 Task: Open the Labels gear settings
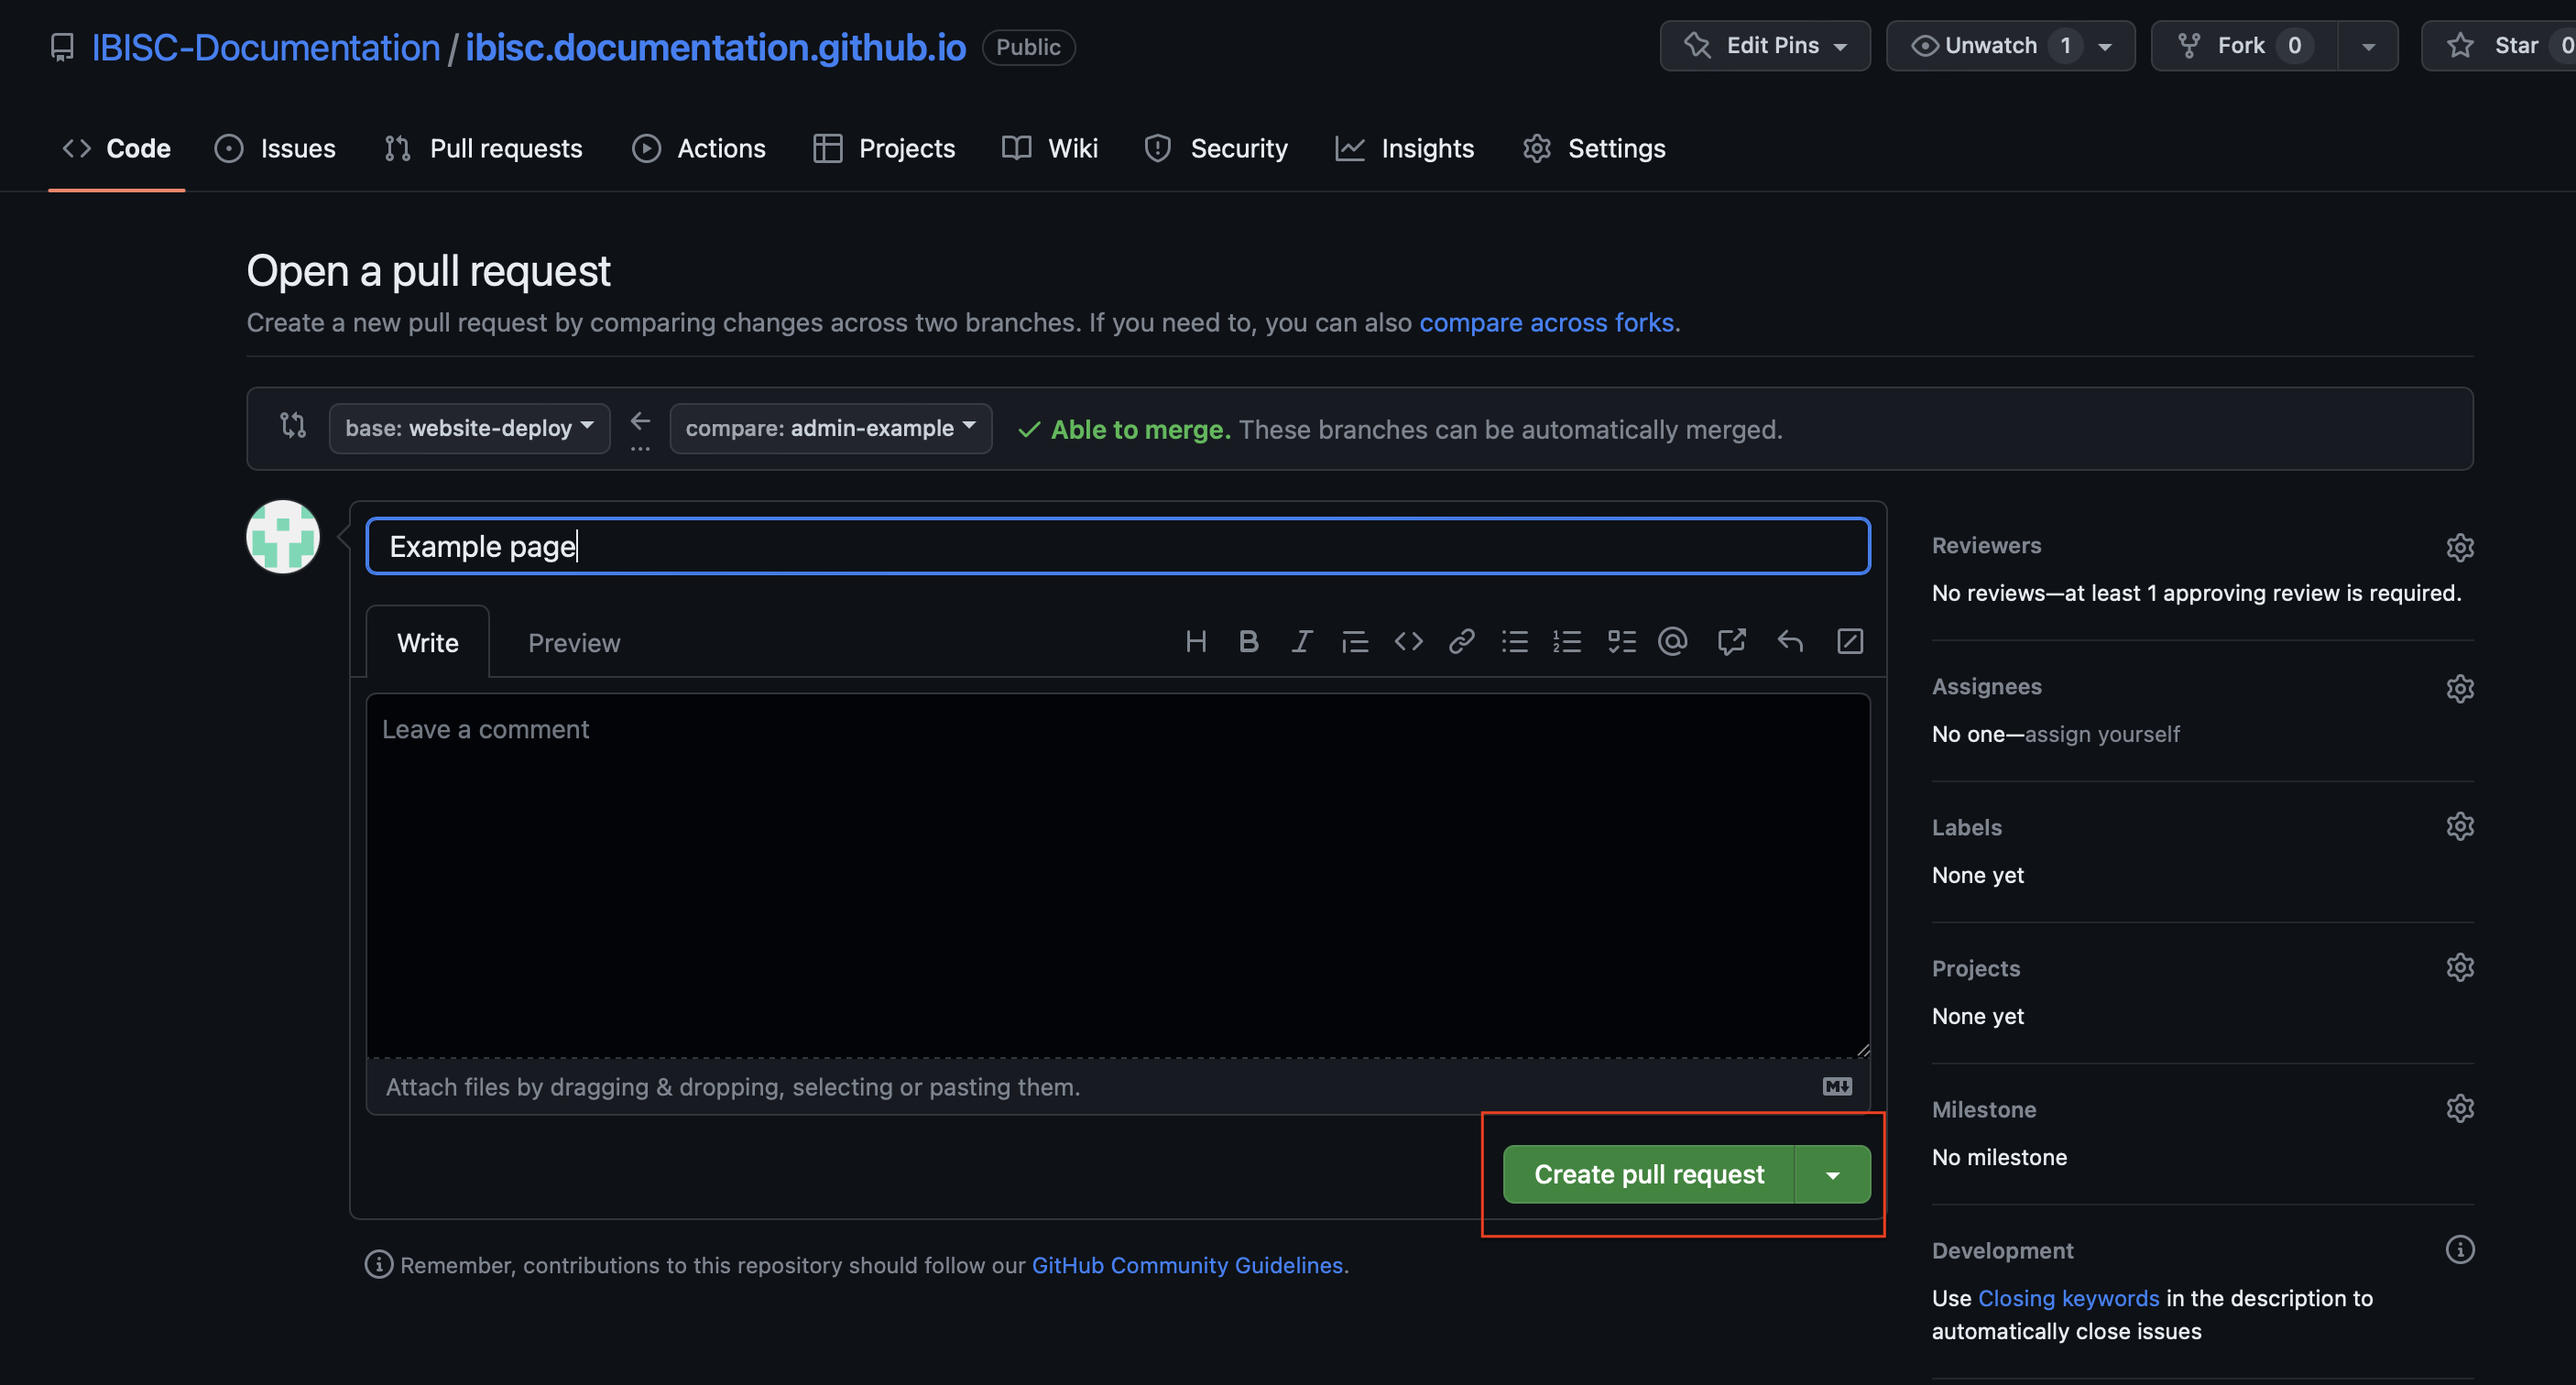click(x=2459, y=827)
